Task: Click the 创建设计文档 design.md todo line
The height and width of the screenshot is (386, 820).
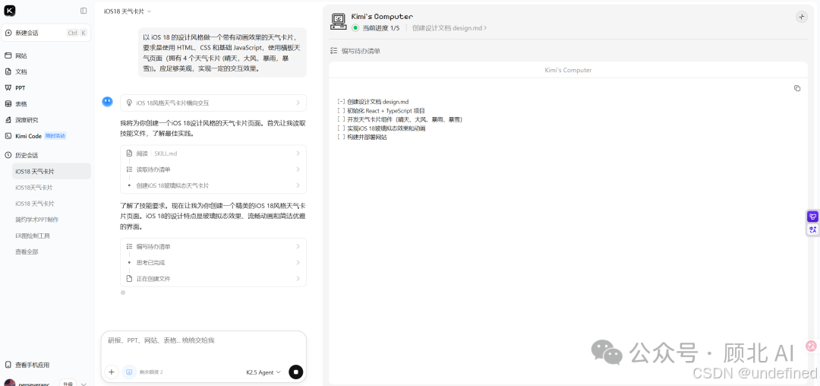Action: tap(373, 102)
